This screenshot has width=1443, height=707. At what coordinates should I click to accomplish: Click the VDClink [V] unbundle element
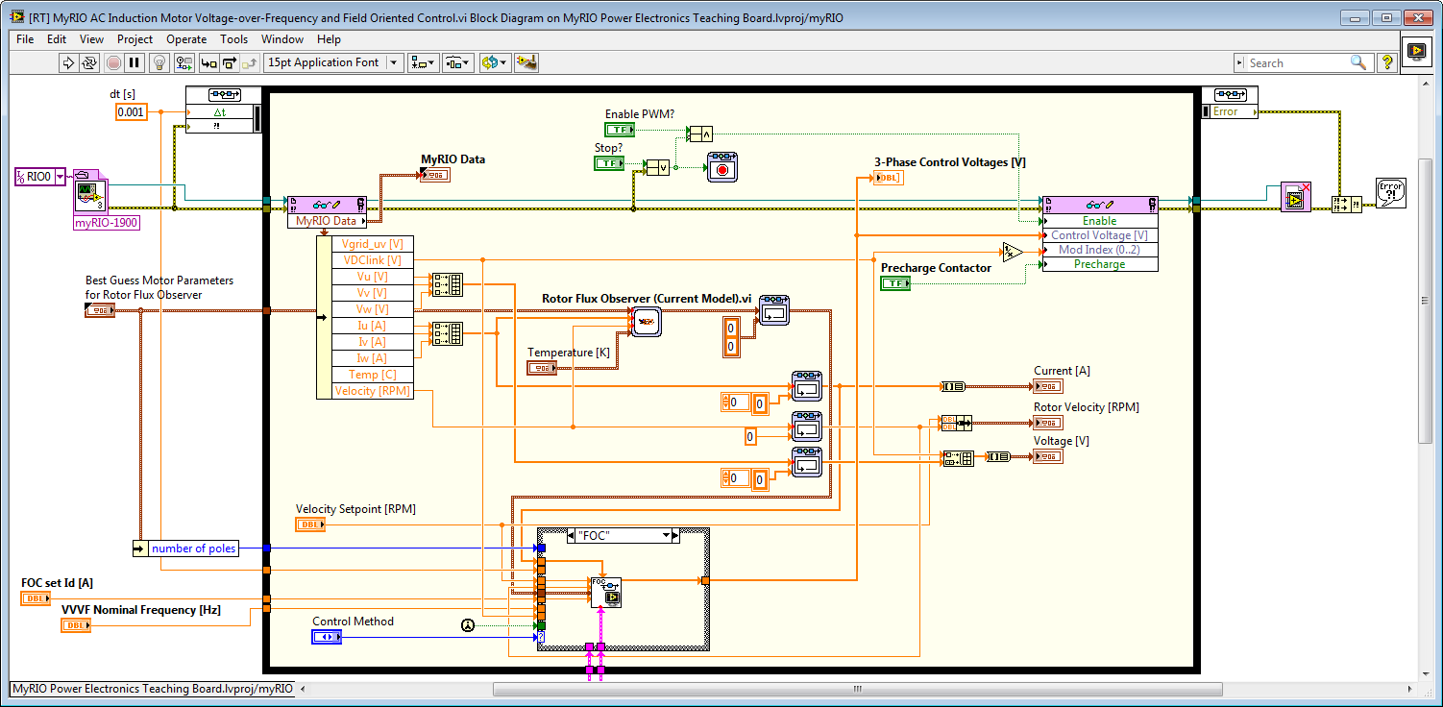click(371, 259)
